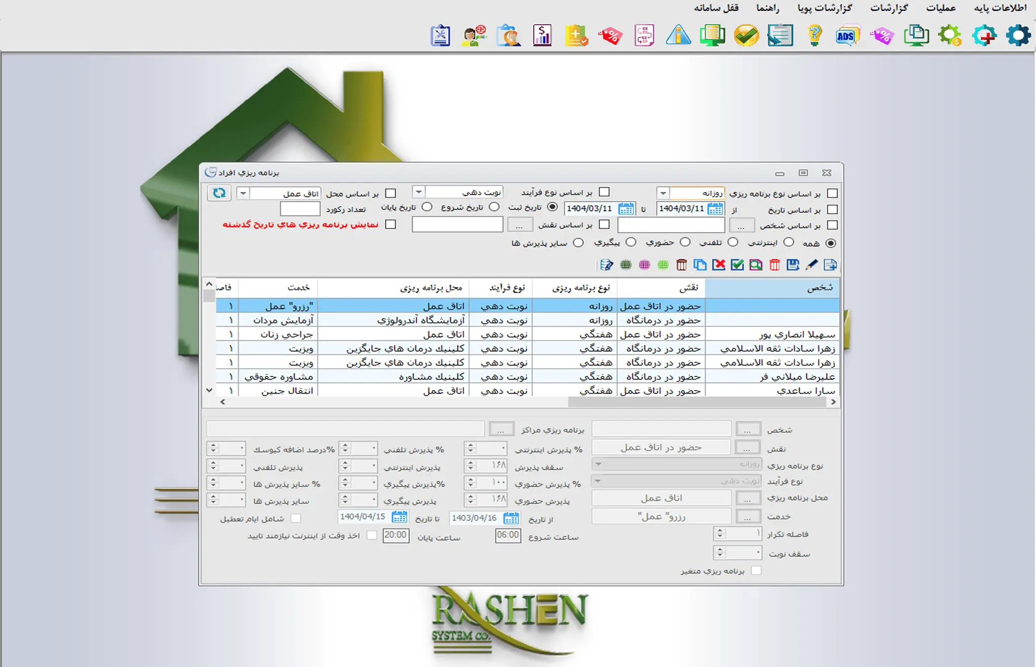
Task: Click the magnifier search icon in toolbar
Action: pyautogui.click(x=756, y=265)
